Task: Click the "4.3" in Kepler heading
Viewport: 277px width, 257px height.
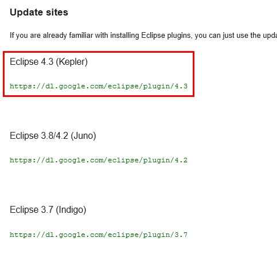Action: pos(47,62)
